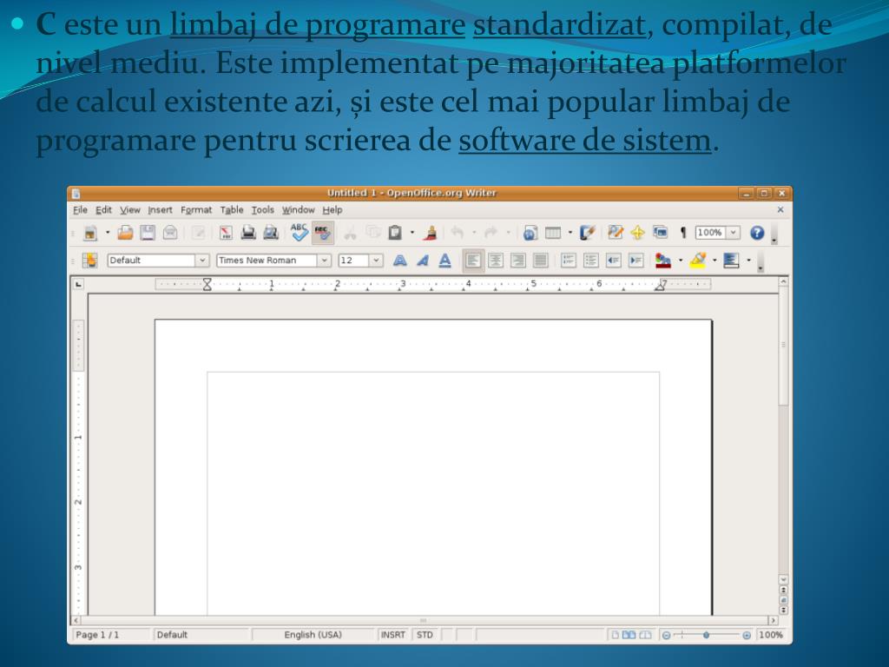Decrease paragraph indent
This screenshot has height=667, width=889.
point(614,261)
